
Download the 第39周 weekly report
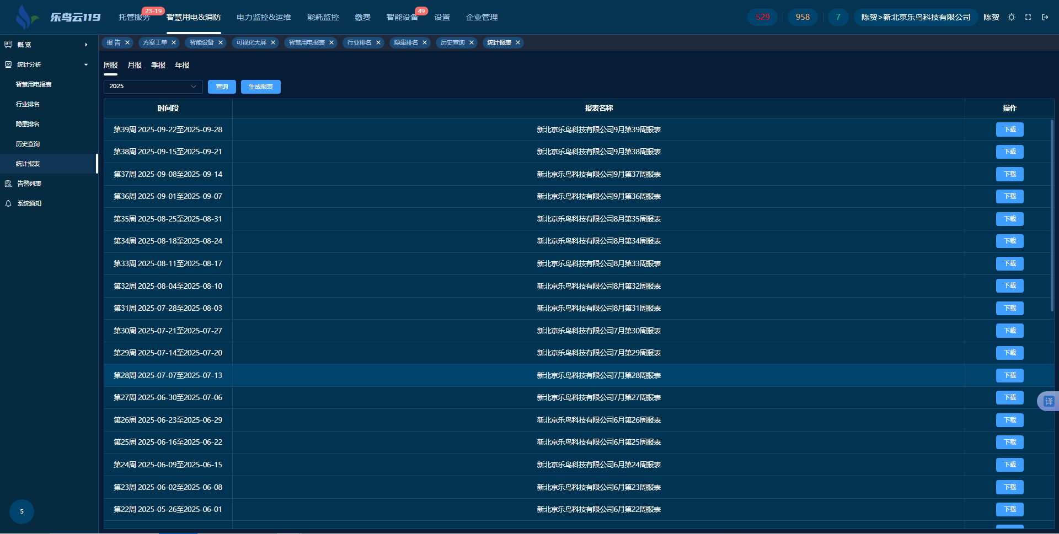(x=1009, y=130)
